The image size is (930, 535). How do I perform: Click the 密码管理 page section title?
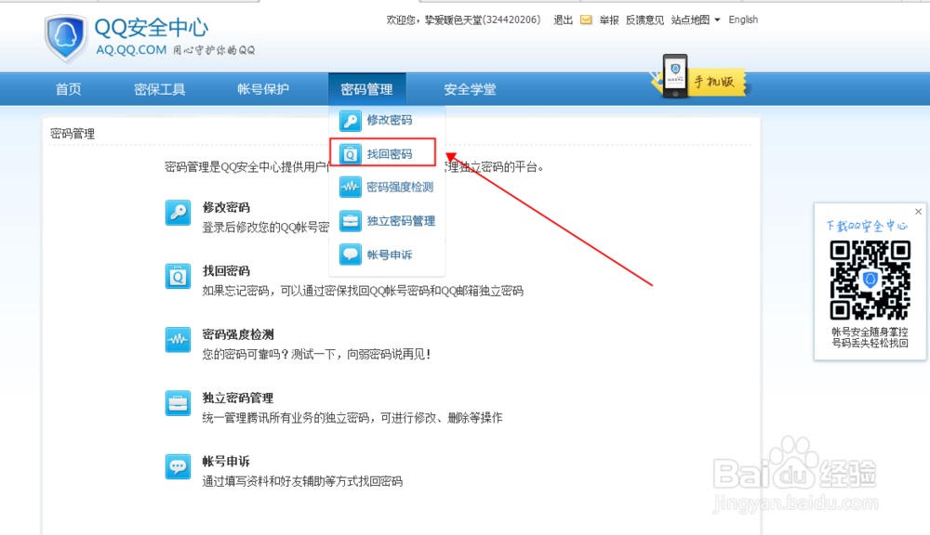73,134
